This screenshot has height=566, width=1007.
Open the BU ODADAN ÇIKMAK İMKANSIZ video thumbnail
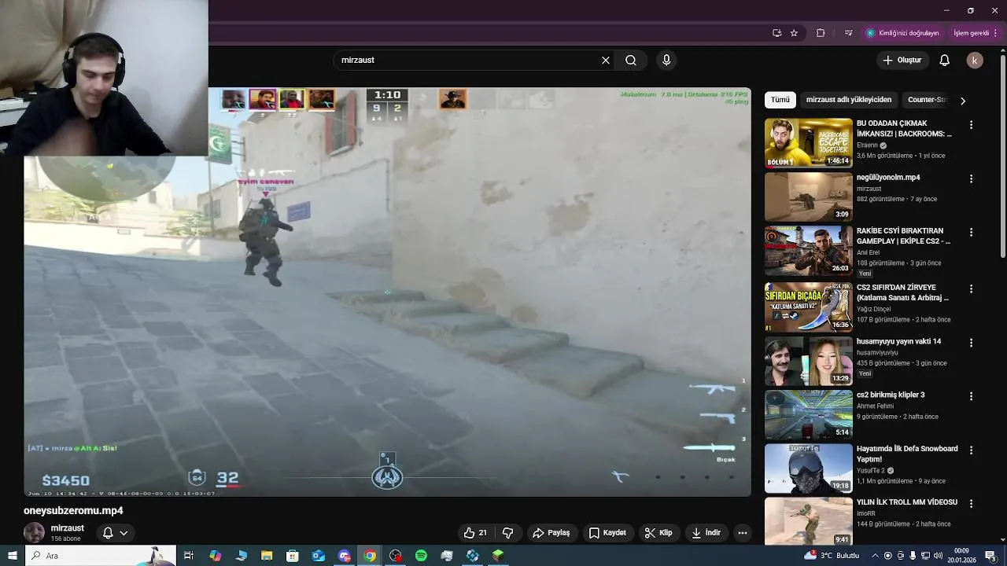808,143
